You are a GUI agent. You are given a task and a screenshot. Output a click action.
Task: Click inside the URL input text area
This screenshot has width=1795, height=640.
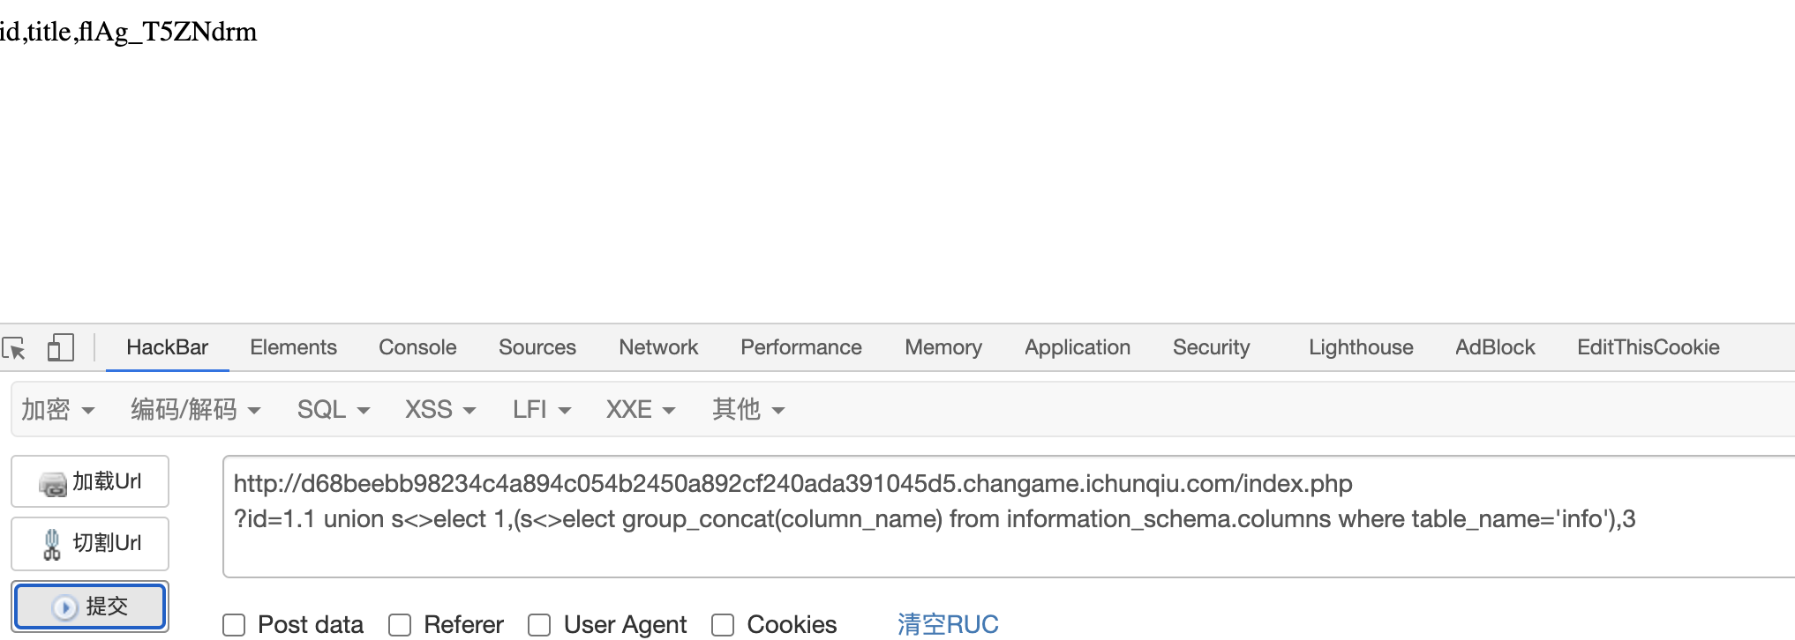1006,517
